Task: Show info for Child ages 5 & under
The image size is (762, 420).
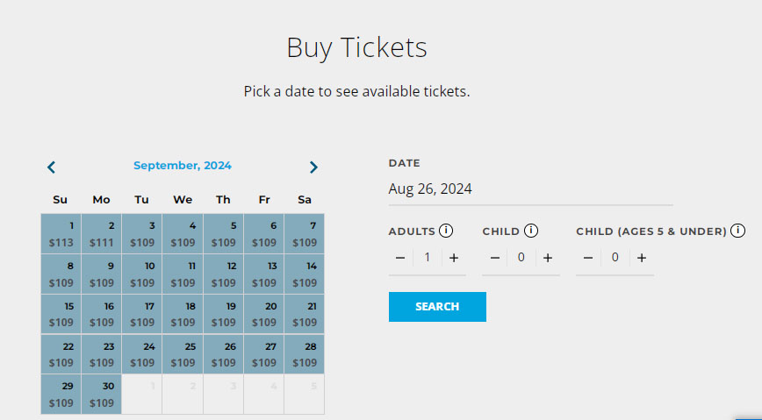Action: (737, 231)
